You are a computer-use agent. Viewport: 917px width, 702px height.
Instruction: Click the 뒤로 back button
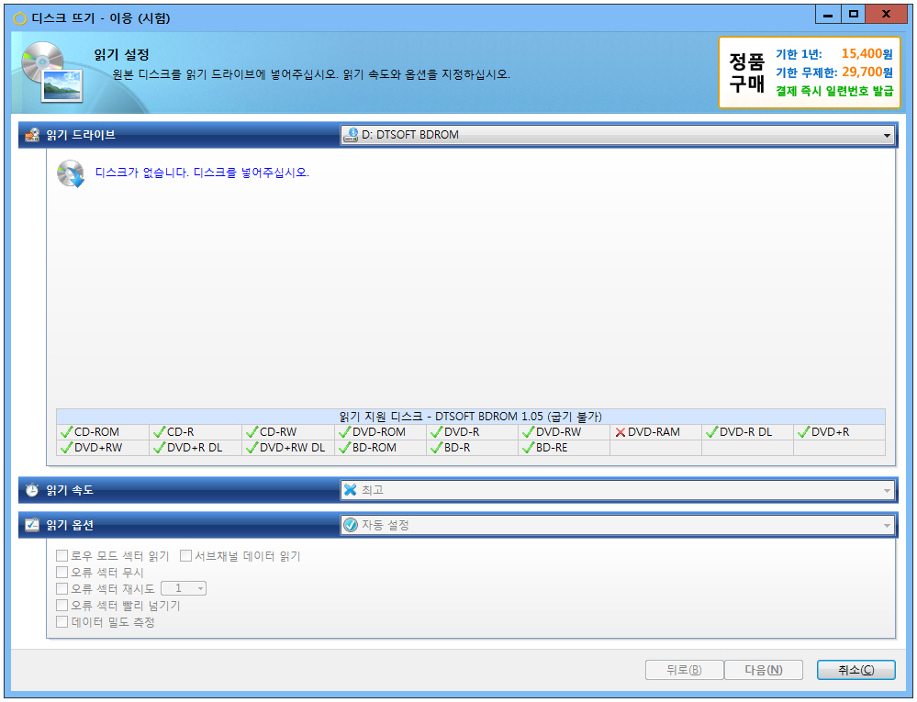click(x=684, y=670)
